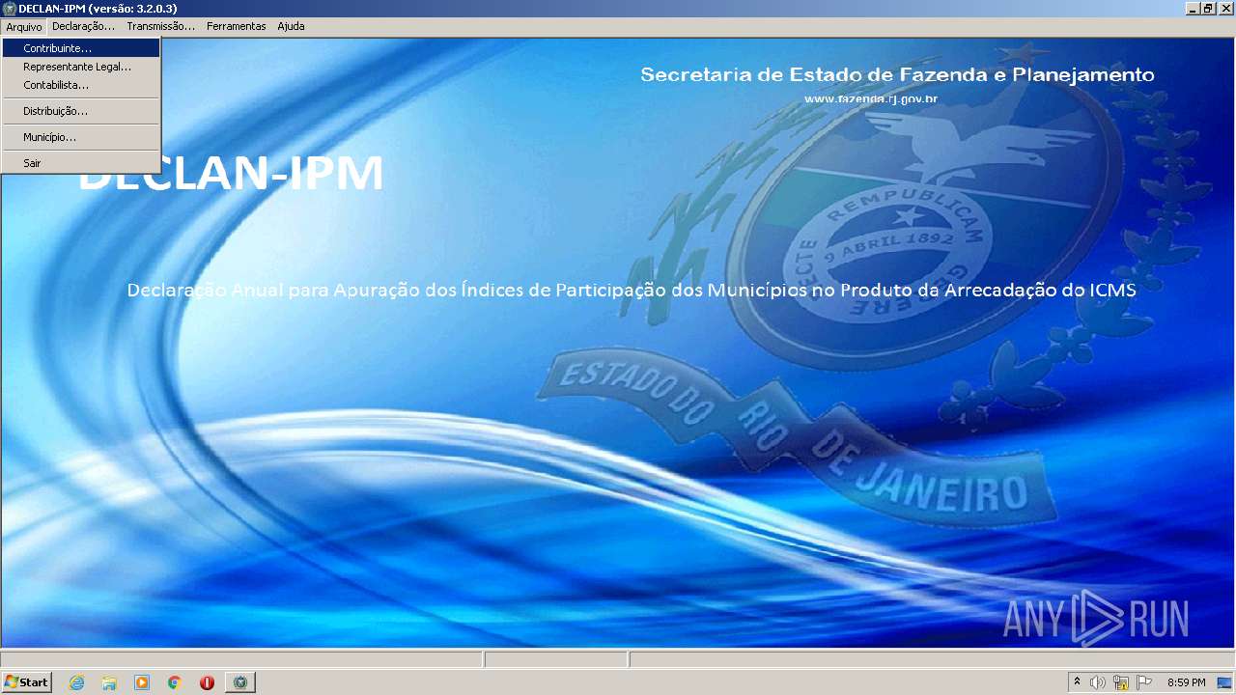
Task: Close the DECLAN-IPM window
Action: point(1226,9)
